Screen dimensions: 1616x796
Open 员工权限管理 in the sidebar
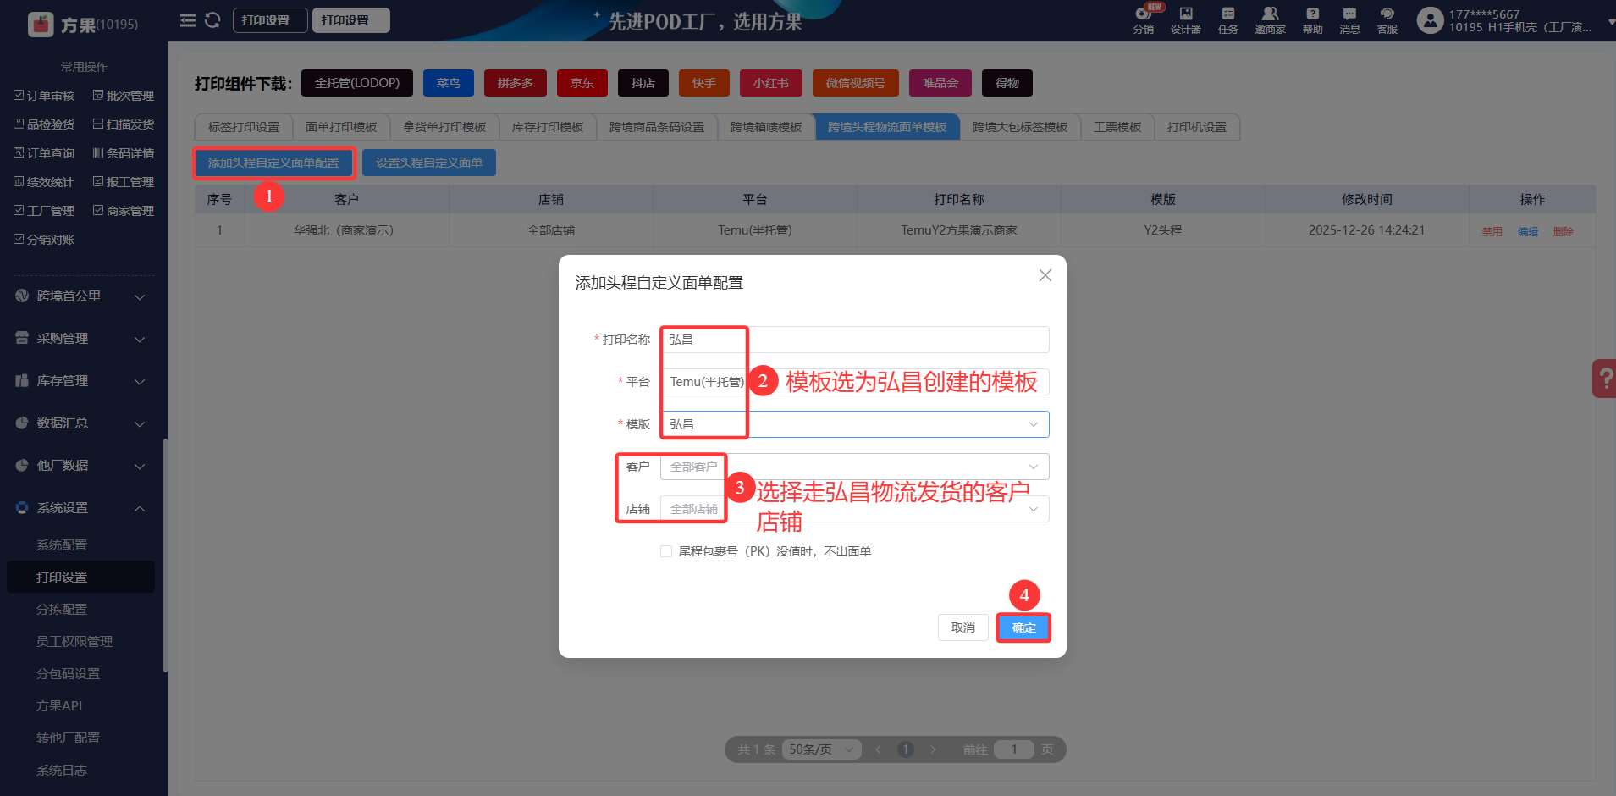coord(74,642)
